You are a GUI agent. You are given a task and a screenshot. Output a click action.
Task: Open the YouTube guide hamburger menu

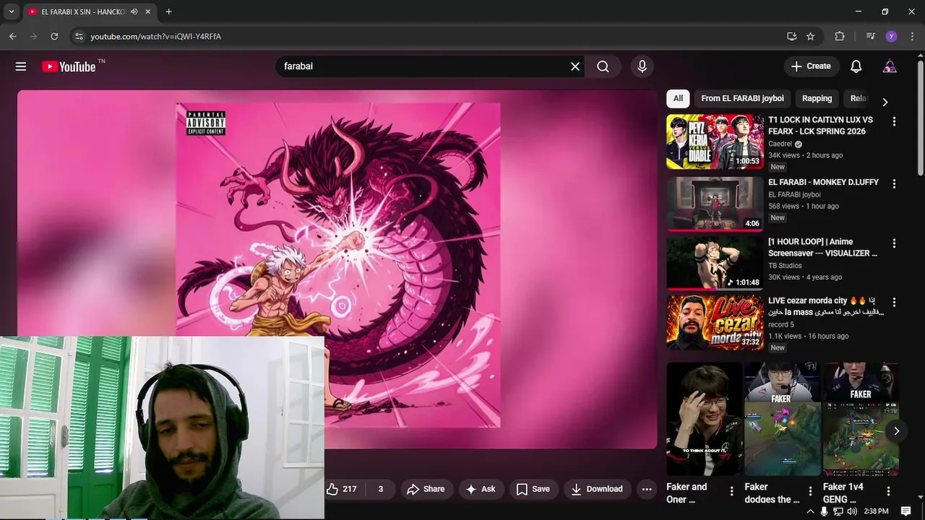point(21,66)
